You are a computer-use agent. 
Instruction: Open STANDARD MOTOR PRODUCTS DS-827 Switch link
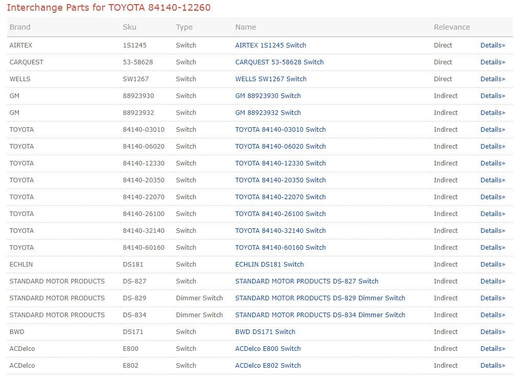(x=306, y=281)
